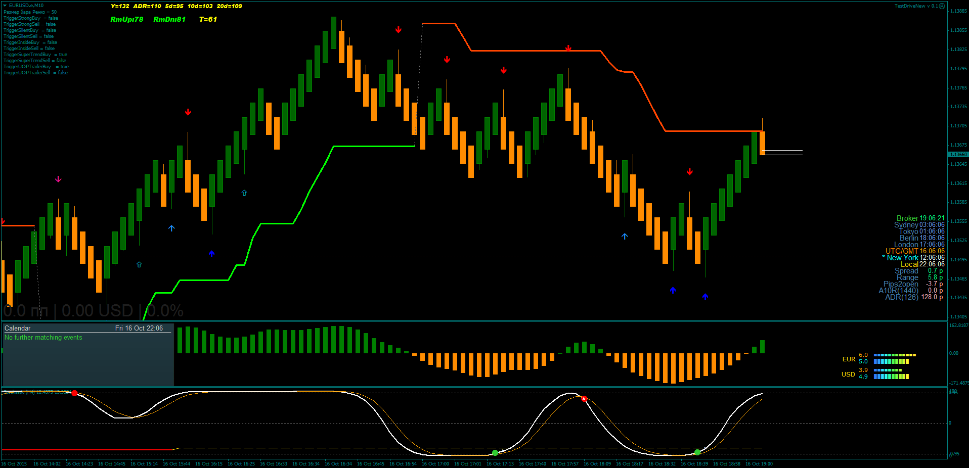
Task: Click the '16 Oct 19:00' time axis label
Action: tap(759, 464)
